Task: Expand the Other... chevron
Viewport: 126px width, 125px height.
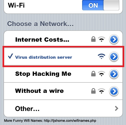Action: pos(116,108)
